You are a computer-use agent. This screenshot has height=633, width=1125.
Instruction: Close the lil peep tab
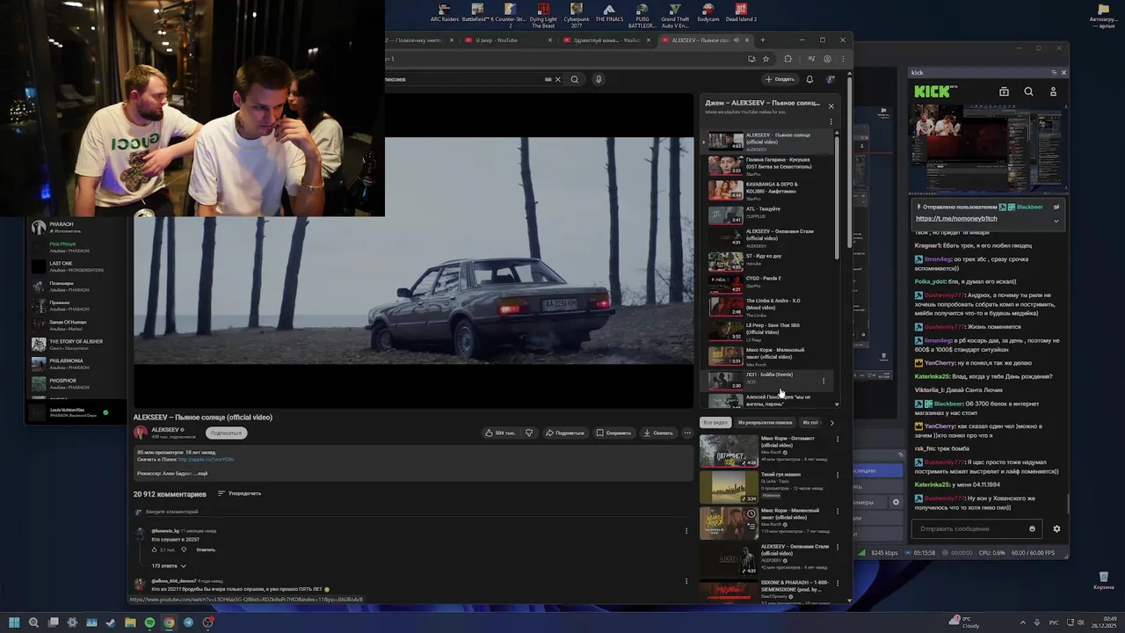[x=551, y=40]
